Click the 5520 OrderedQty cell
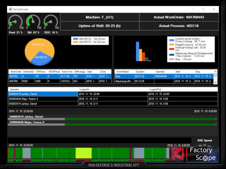Screen dimensions: 226x169 point(28,81)
